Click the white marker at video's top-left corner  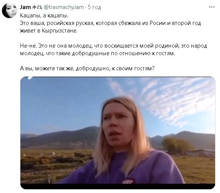[x=30, y=78]
